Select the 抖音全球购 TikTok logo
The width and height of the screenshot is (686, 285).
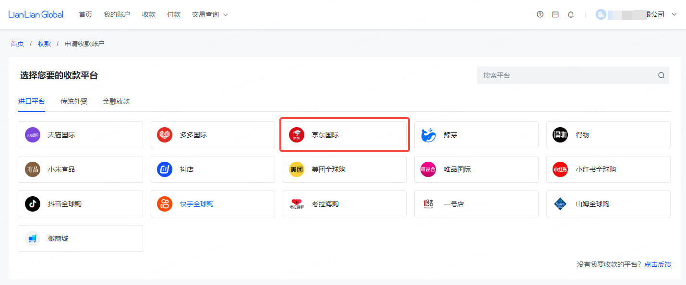(x=33, y=204)
